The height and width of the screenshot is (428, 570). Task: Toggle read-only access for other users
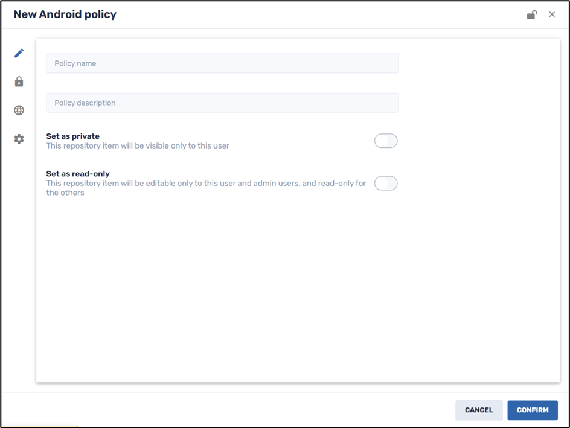[x=386, y=183]
